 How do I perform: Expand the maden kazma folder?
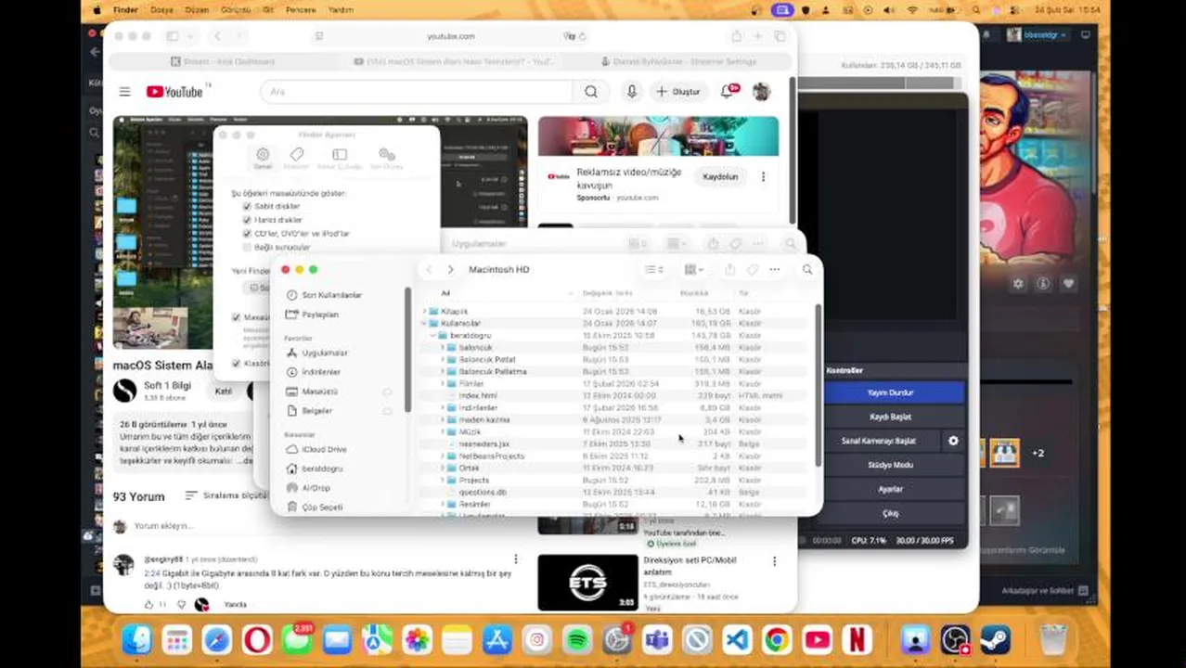click(444, 420)
